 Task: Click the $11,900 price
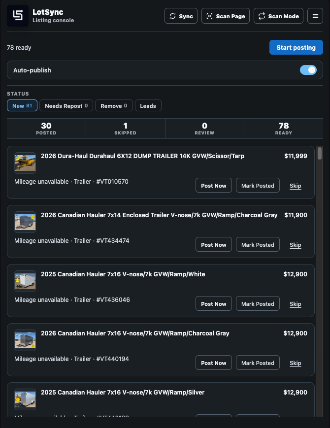pos(296,215)
